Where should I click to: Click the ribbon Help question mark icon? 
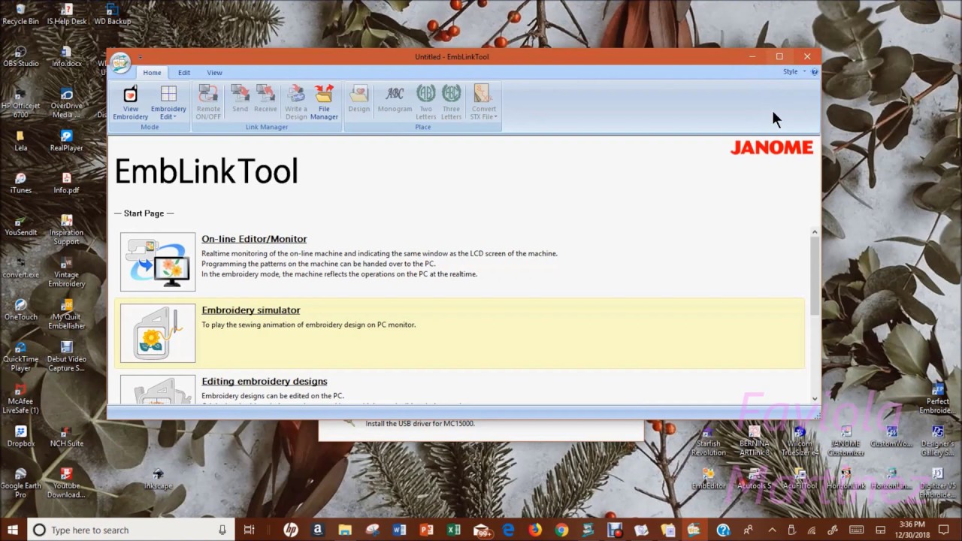[x=815, y=72]
